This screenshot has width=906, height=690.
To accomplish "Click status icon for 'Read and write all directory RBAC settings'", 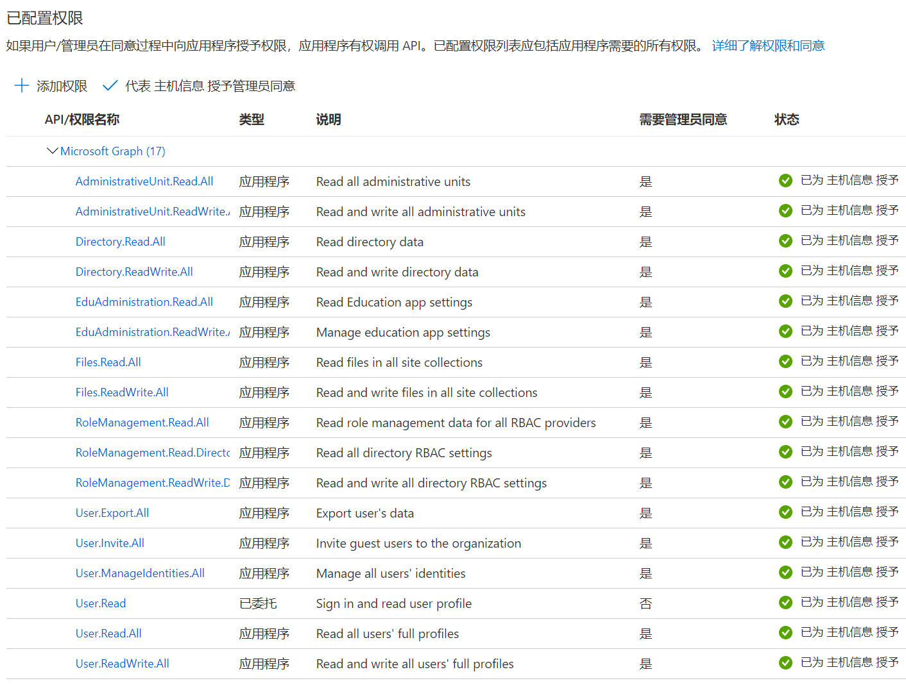I will pyautogui.click(x=785, y=482).
